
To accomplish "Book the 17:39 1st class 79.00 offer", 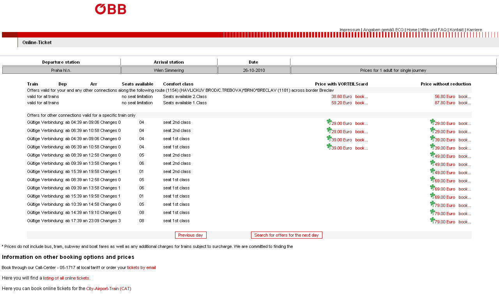I will click(x=465, y=222).
